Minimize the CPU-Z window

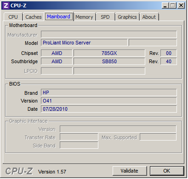[x=165, y=6]
